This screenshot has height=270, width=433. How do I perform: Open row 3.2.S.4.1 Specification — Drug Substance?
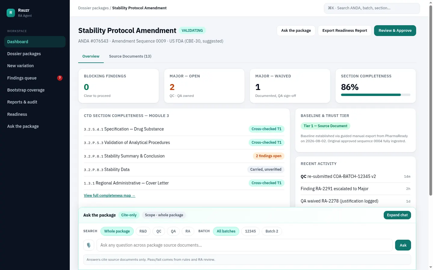pos(184,129)
